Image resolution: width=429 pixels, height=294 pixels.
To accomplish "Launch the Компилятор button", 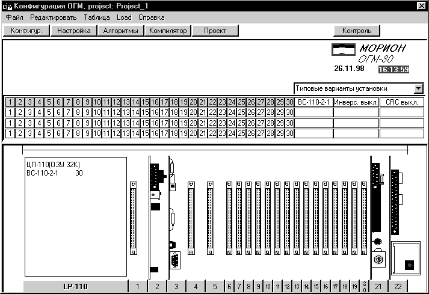I will (x=168, y=30).
